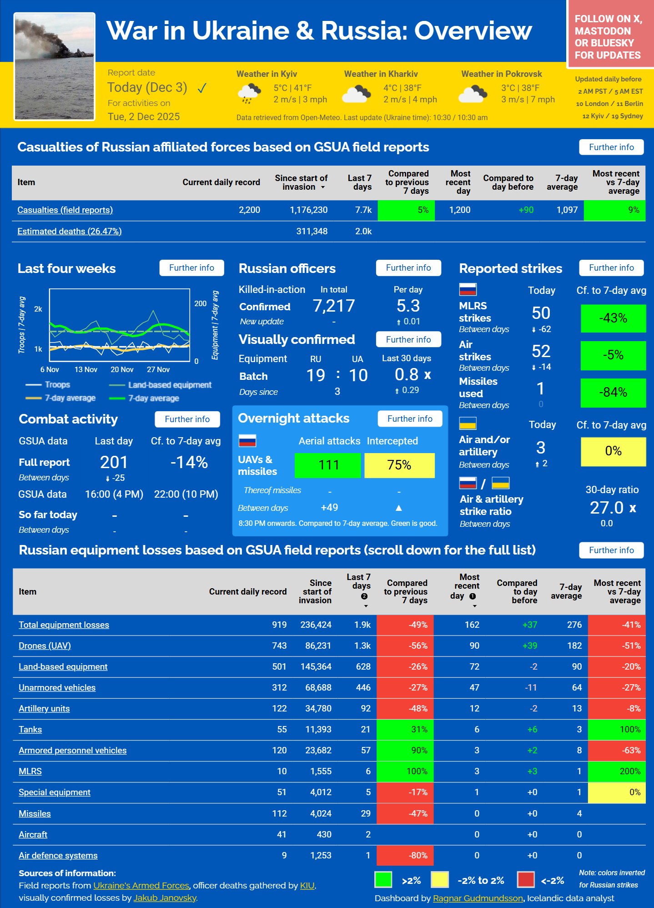Screen dimensions: 654x908
Task: Open the burning ship photo thumbnail
Action: (x=55, y=66)
